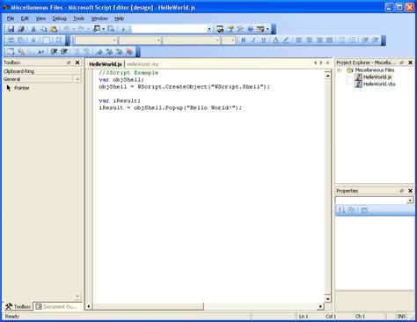Open the standard toolbar options chevron

click(x=274, y=29)
